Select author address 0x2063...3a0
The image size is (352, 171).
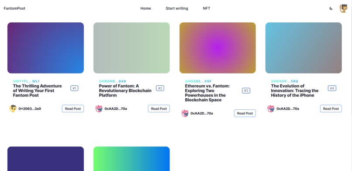click(x=30, y=108)
